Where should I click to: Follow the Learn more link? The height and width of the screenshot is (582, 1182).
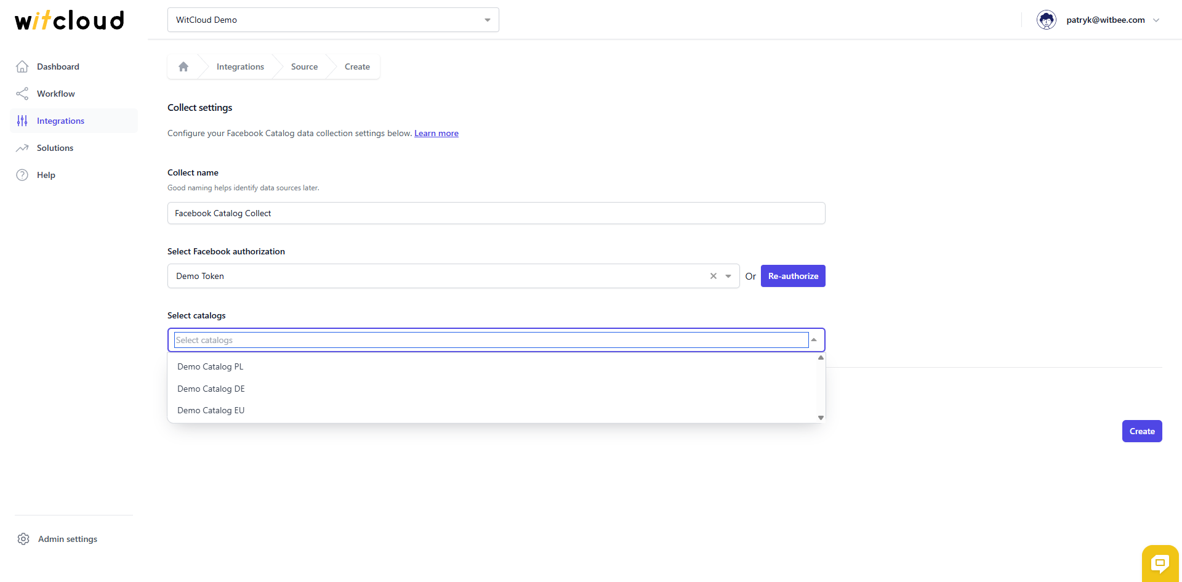(x=436, y=133)
